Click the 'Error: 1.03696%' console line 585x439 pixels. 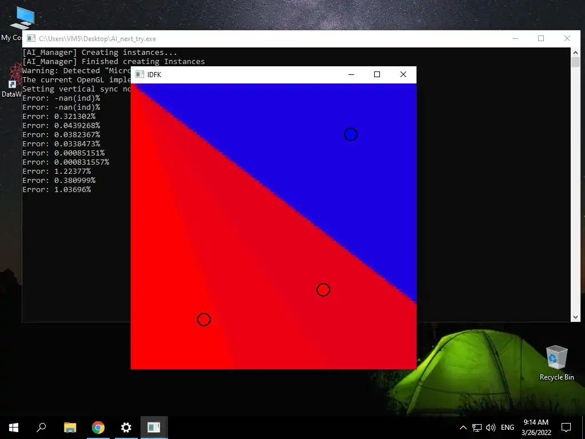pos(57,190)
